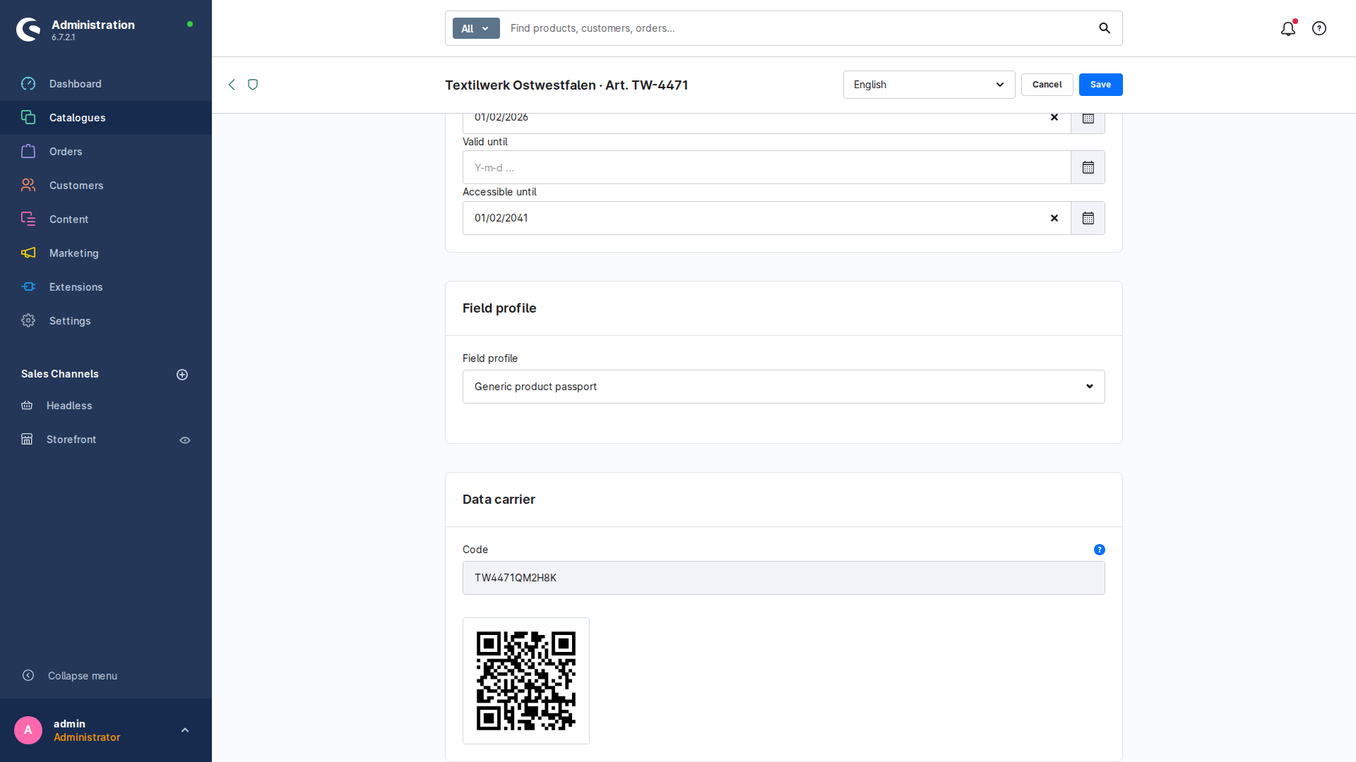Show help tooltip for Code field
1356x762 pixels.
coord(1100,550)
